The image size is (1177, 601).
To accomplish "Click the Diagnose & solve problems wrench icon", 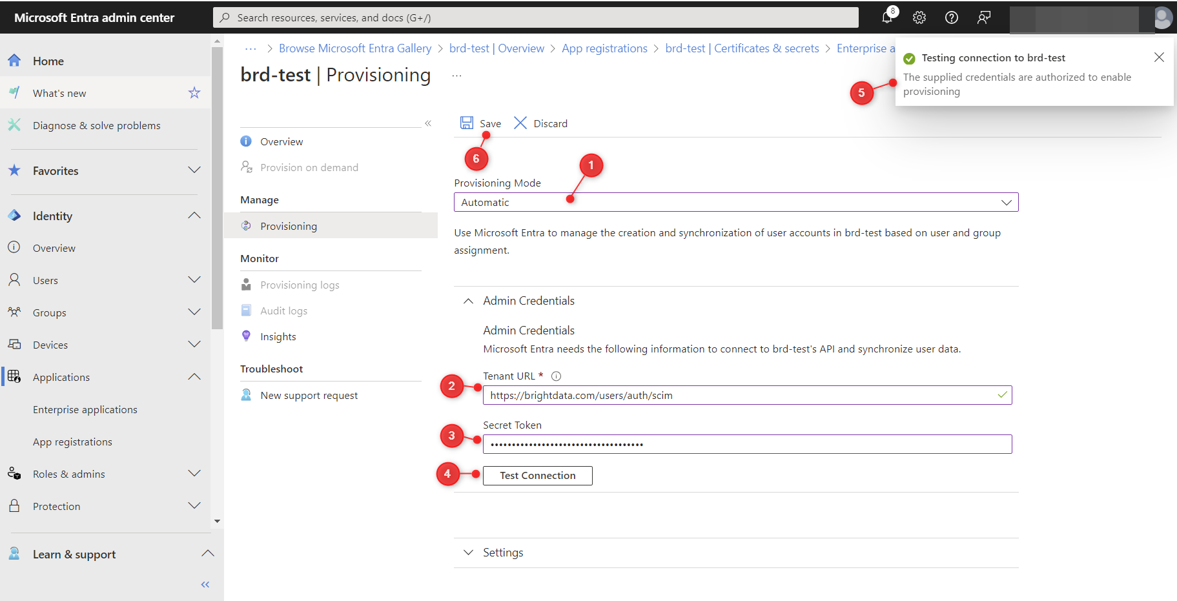I will click(14, 125).
